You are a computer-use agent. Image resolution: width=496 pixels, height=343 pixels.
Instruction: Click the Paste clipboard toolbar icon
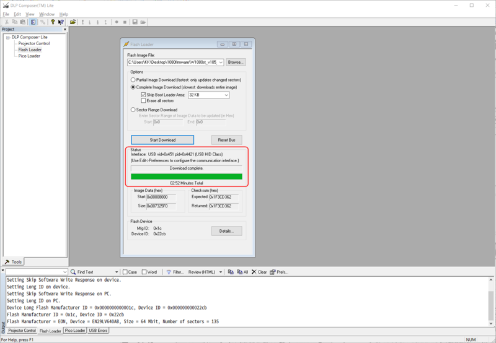pyautogui.click(x=23, y=22)
